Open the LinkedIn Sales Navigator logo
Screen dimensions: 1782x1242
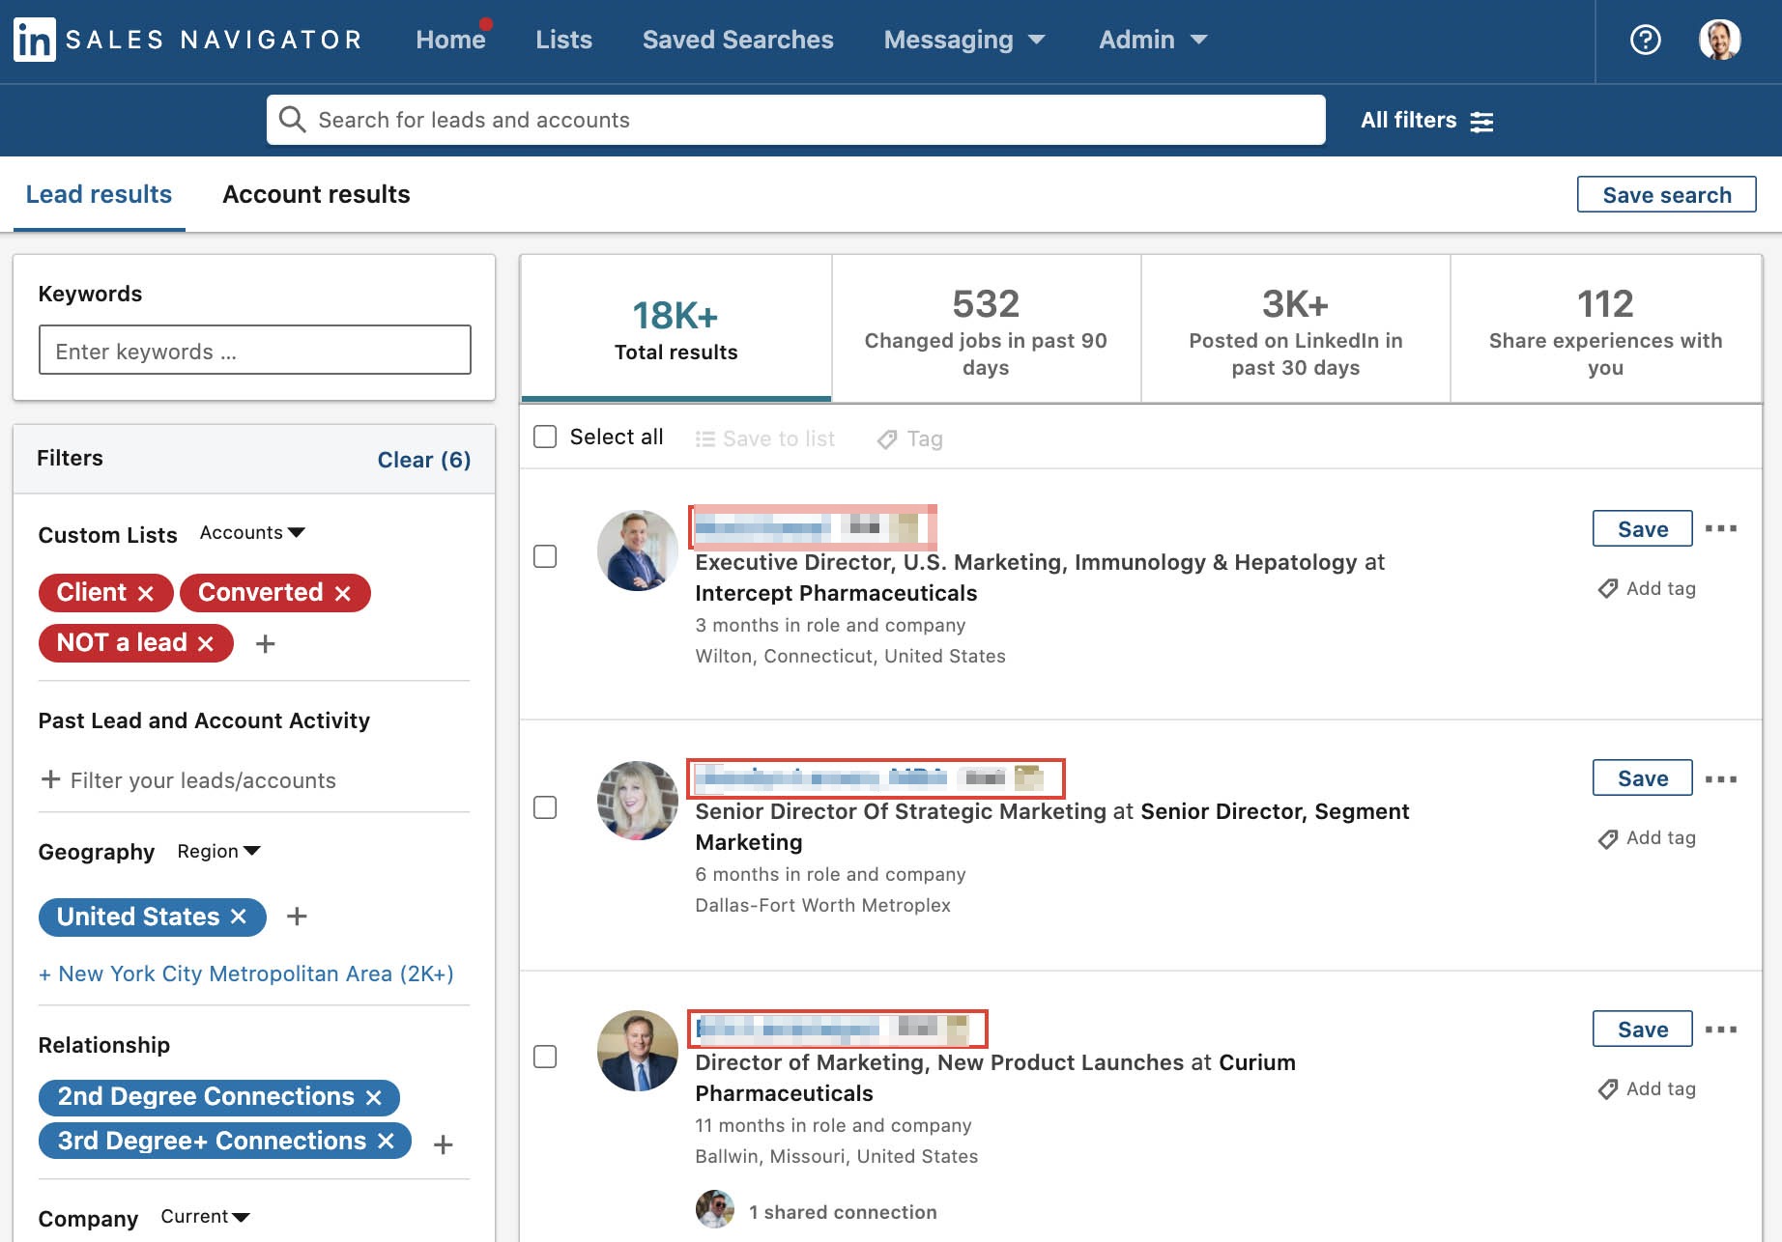coord(187,40)
